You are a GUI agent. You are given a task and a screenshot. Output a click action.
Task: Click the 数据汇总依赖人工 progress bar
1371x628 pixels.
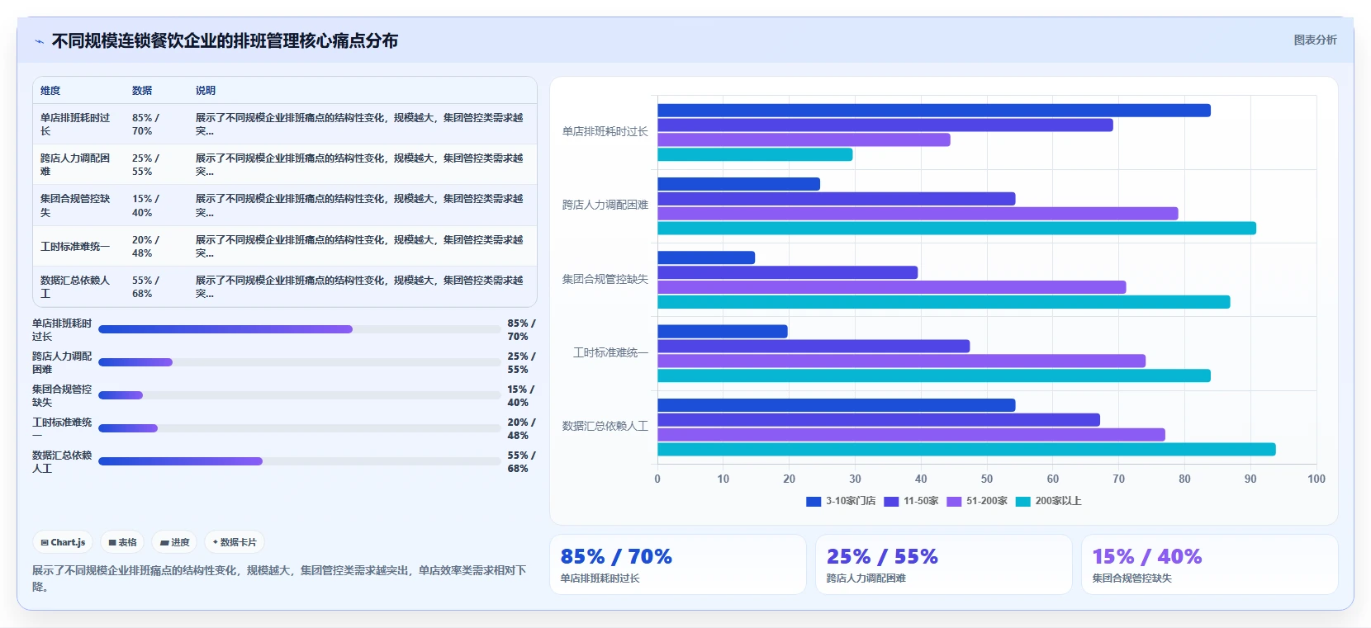tap(300, 461)
